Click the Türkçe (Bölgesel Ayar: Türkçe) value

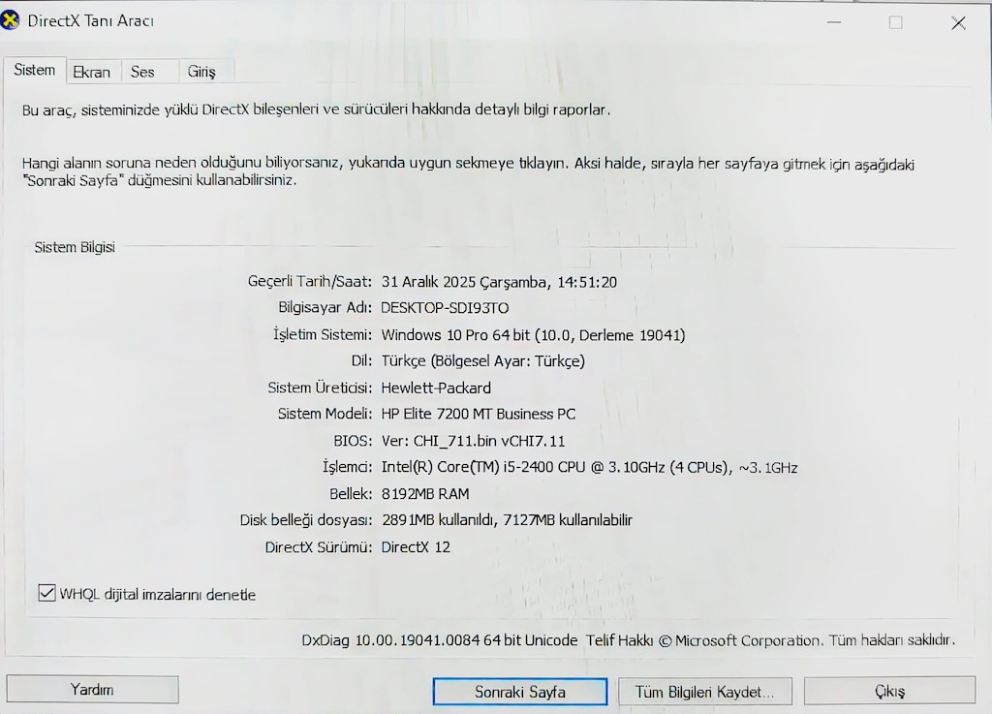(482, 361)
